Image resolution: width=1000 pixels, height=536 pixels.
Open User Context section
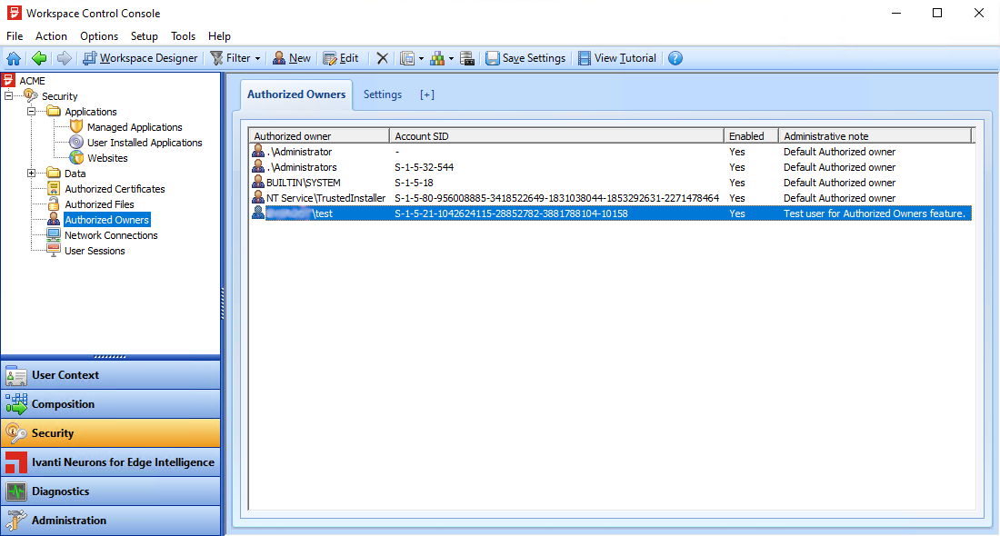click(111, 375)
